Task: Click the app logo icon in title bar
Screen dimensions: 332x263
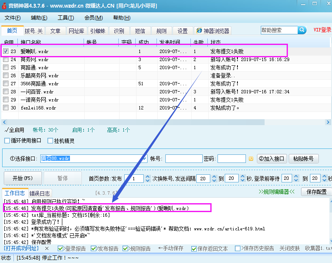Action: click(4, 6)
